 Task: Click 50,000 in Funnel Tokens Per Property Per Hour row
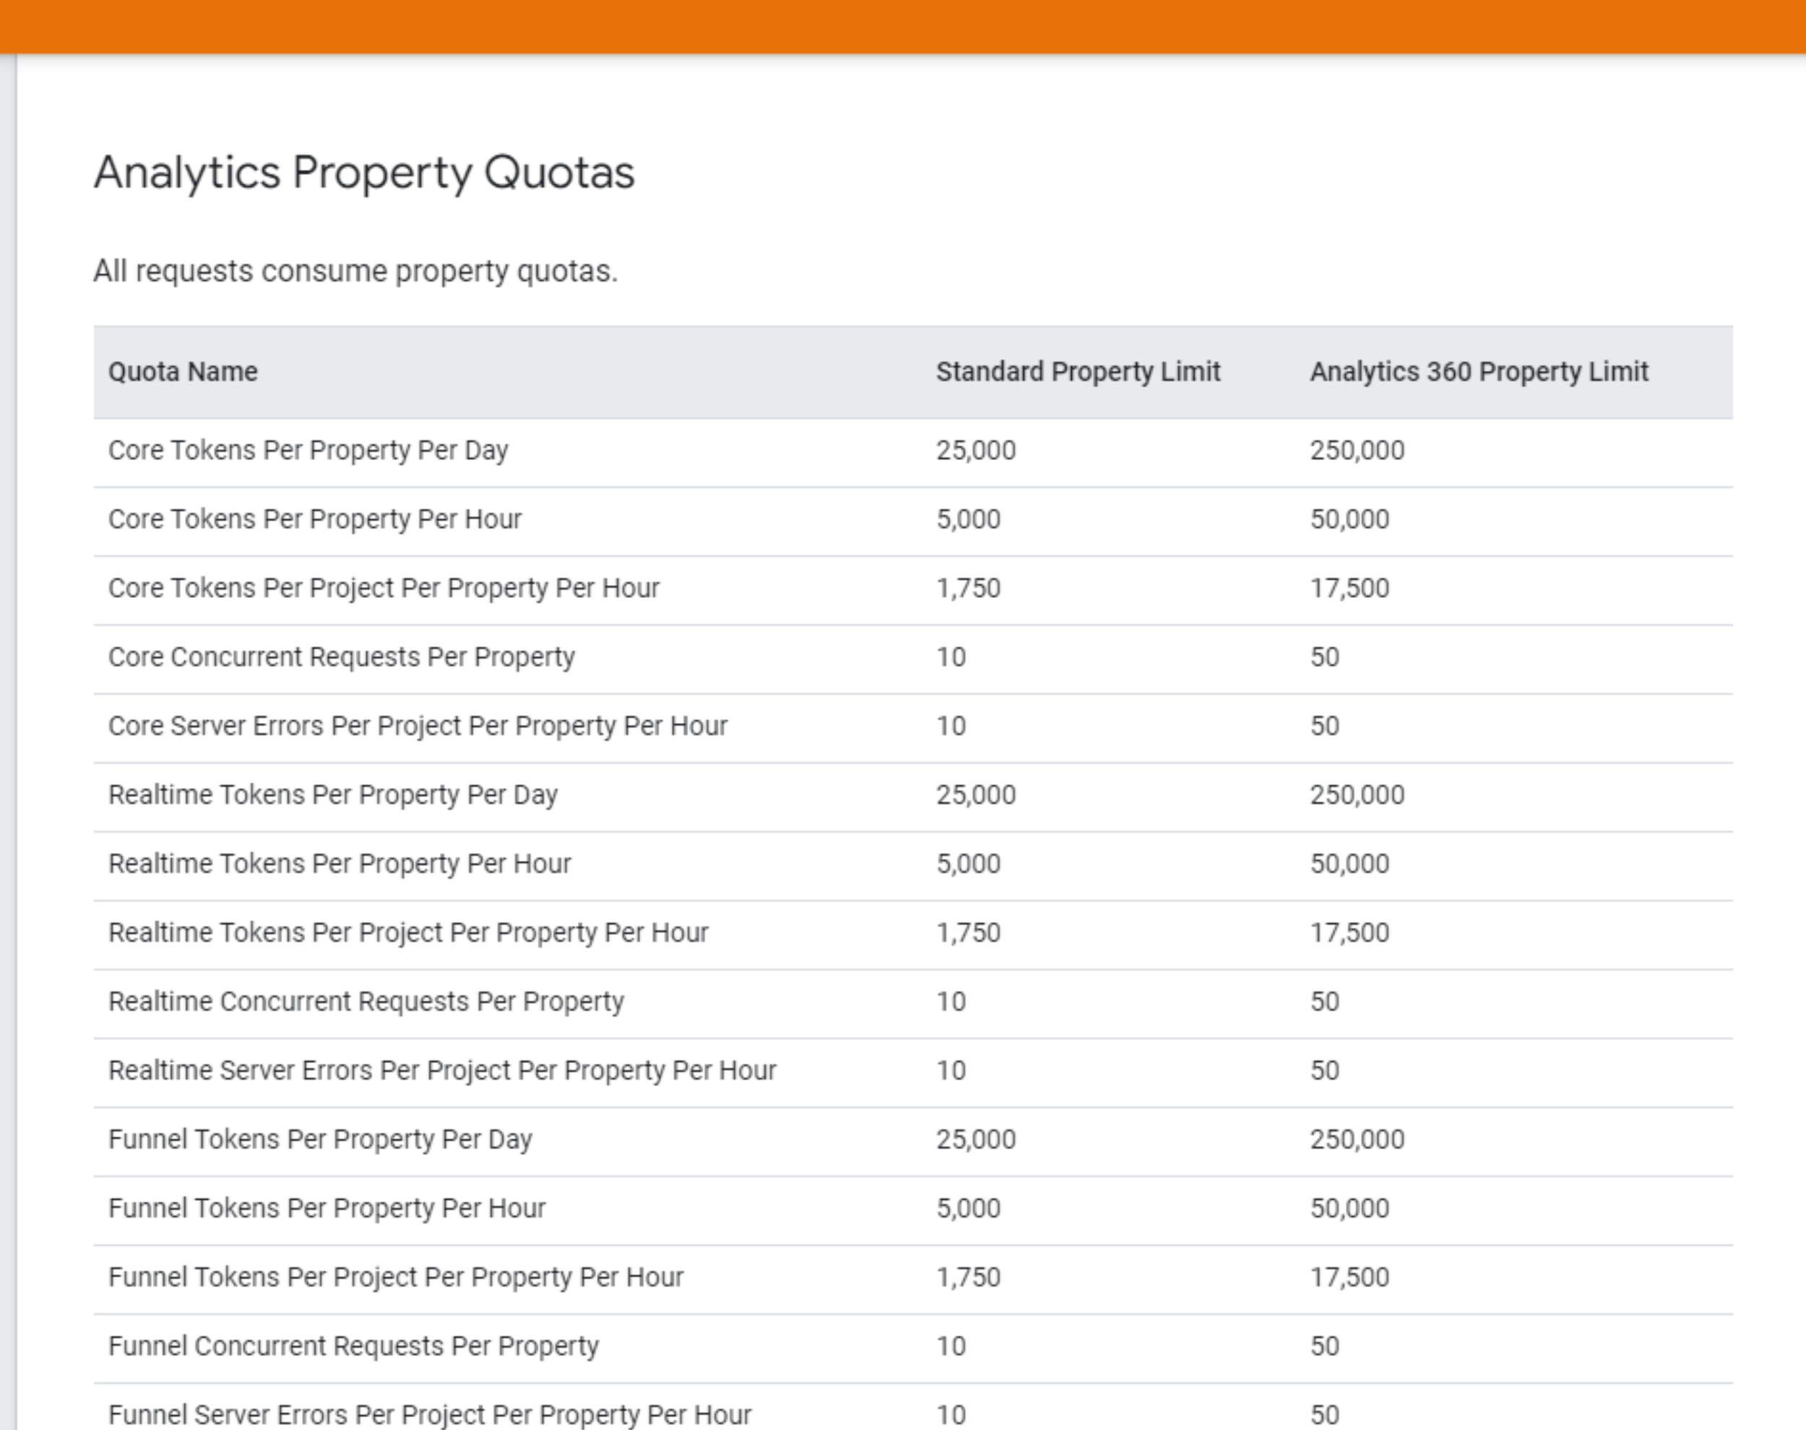pyautogui.click(x=1349, y=1208)
